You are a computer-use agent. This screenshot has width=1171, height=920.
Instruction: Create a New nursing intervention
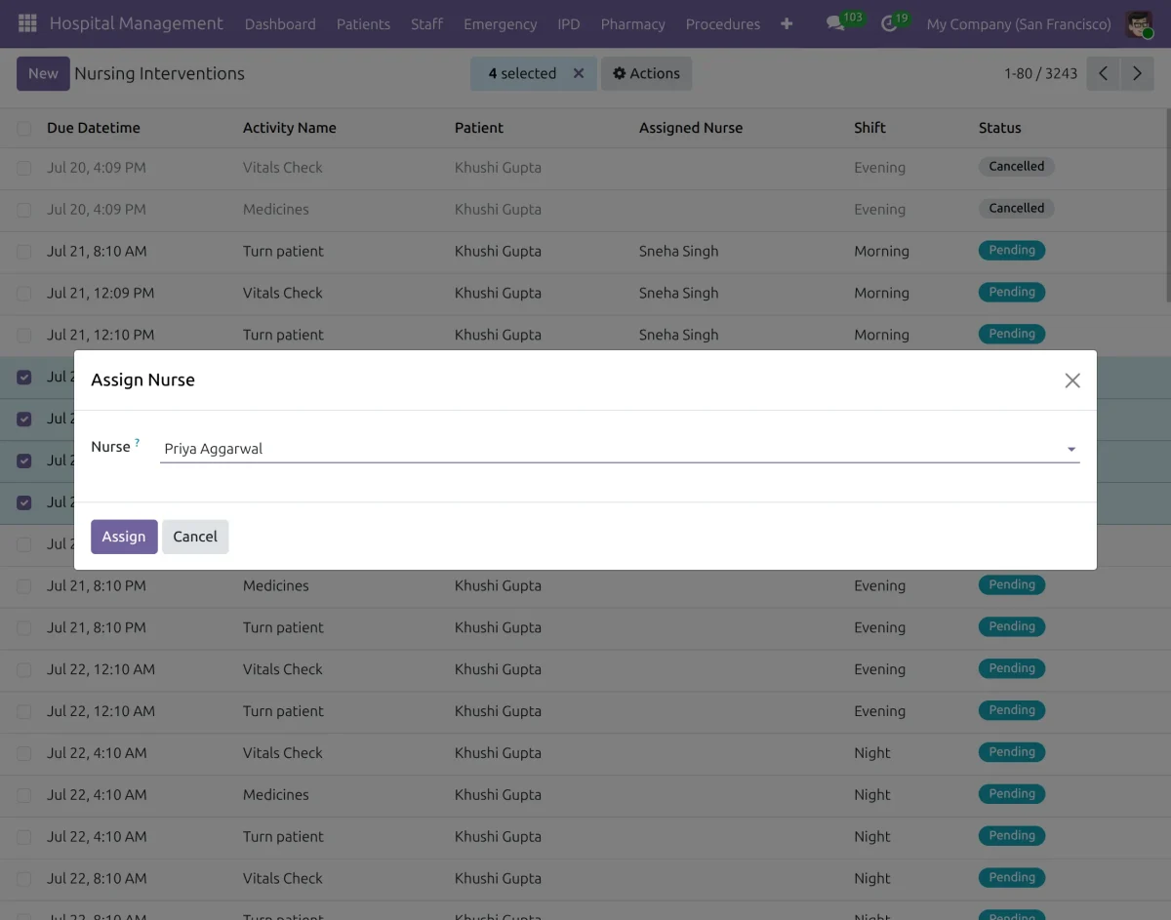(43, 73)
